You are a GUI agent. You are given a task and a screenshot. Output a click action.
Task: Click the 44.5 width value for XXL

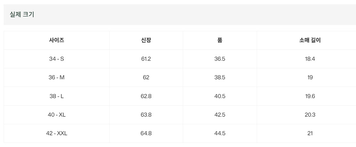(x=220, y=133)
